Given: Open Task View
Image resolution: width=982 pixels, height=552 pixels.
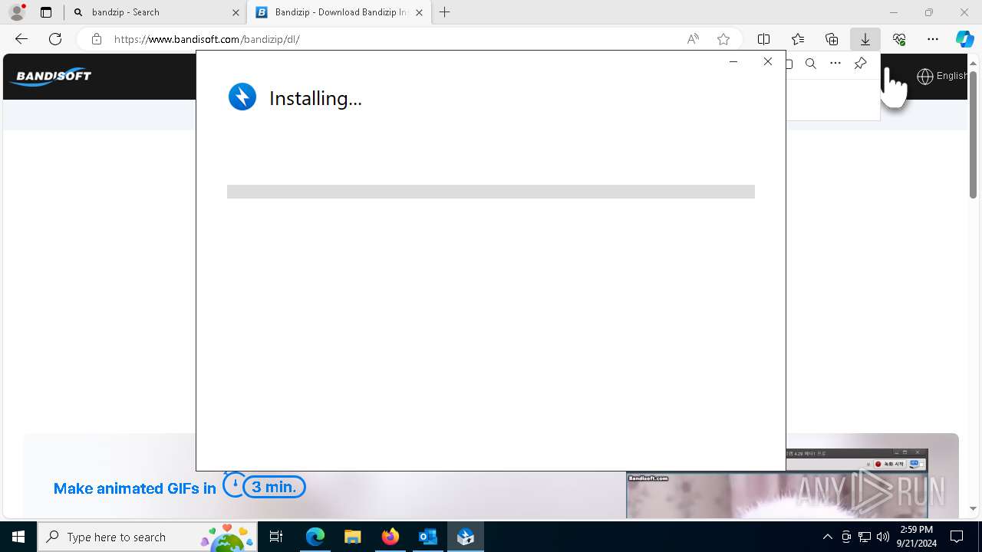Looking at the screenshot, I should click(x=276, y=537).
